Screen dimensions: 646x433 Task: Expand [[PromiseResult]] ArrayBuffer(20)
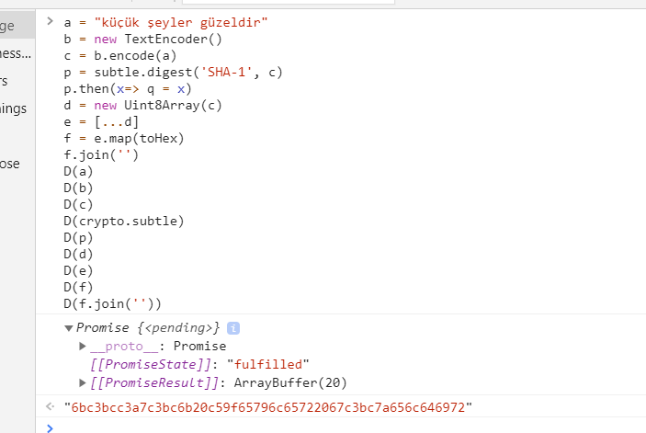pos(83,382)
